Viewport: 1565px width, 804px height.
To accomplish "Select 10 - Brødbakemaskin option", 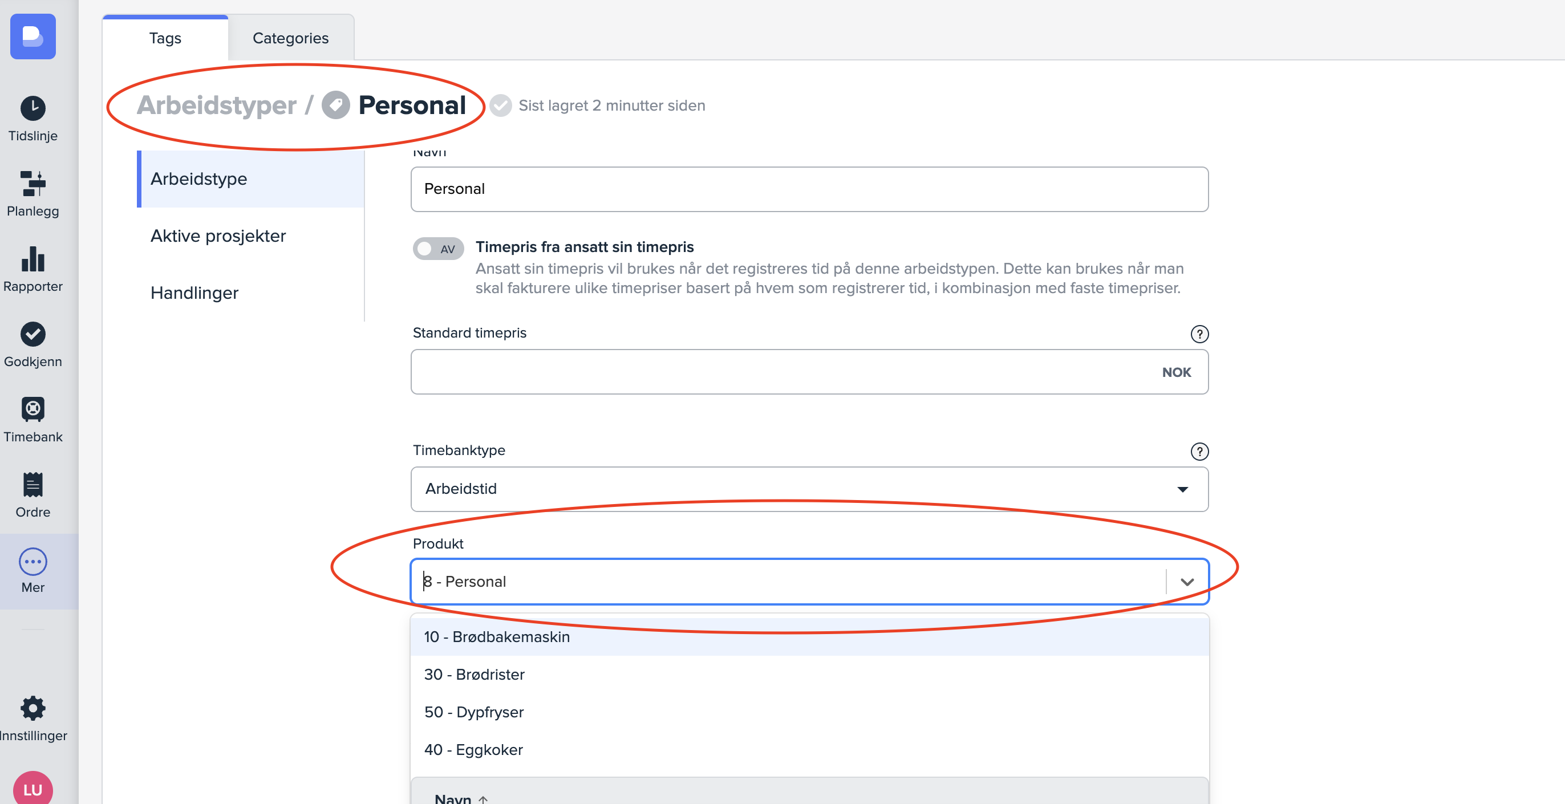I will pyautogui.click(x=497, y=636).
